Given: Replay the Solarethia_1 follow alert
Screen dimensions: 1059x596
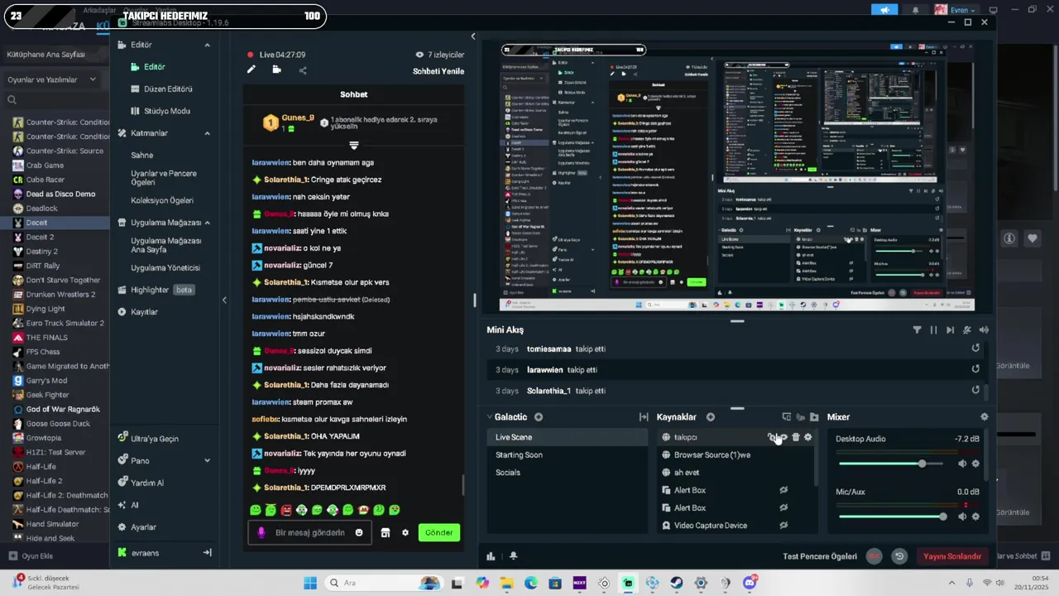Looking at the screenshot, I should (975, 390).
